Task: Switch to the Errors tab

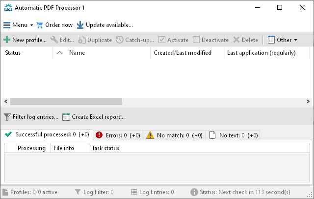Action: point(118,135)
